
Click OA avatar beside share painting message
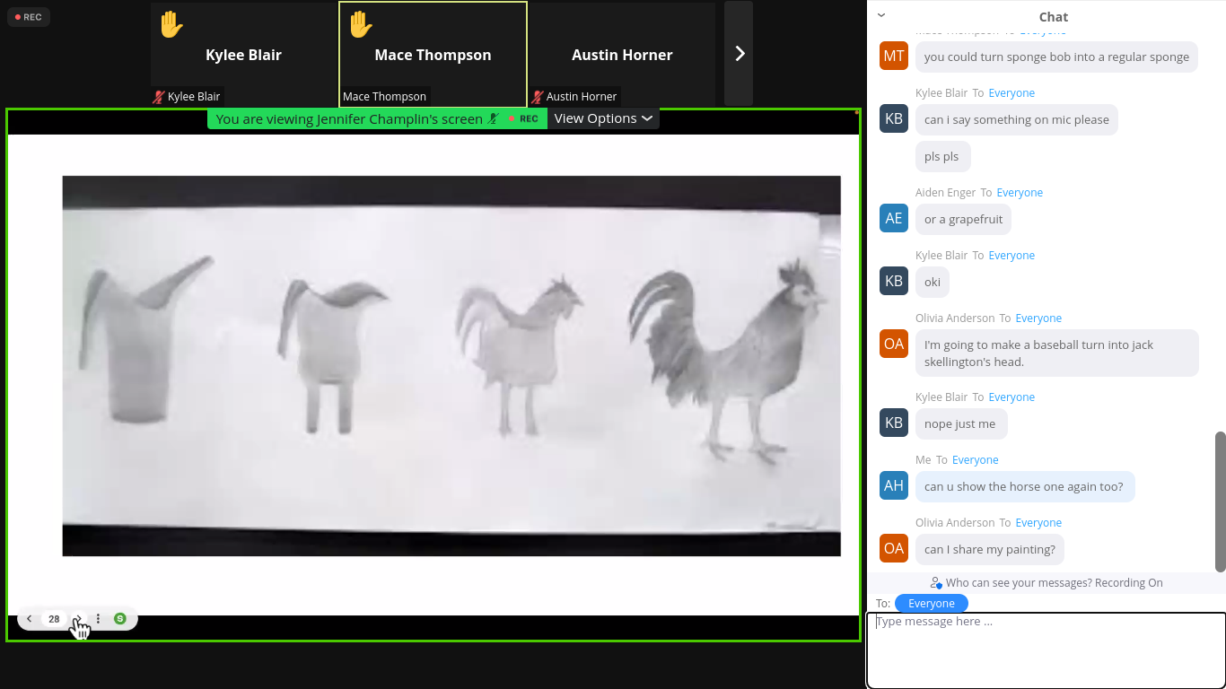[x=894, y=549]
